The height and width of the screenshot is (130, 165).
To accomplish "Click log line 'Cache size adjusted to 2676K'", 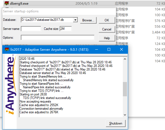I will [39, 112].
